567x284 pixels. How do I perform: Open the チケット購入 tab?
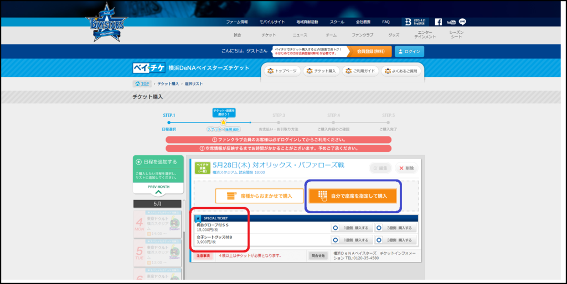322,71
